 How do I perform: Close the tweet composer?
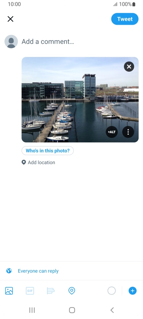click(x=10, y=19)
